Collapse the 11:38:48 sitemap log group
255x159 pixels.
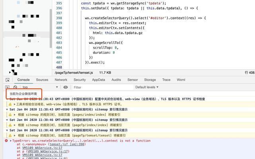7,130
